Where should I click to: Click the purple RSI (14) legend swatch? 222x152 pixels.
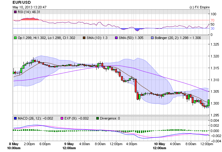tap(15, 12)
